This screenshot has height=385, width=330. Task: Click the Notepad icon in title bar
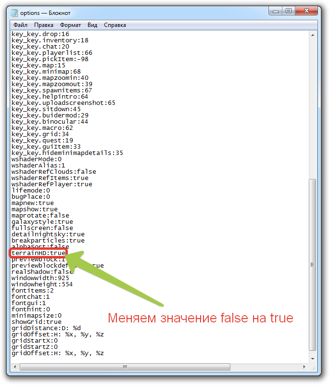(15, 12)
